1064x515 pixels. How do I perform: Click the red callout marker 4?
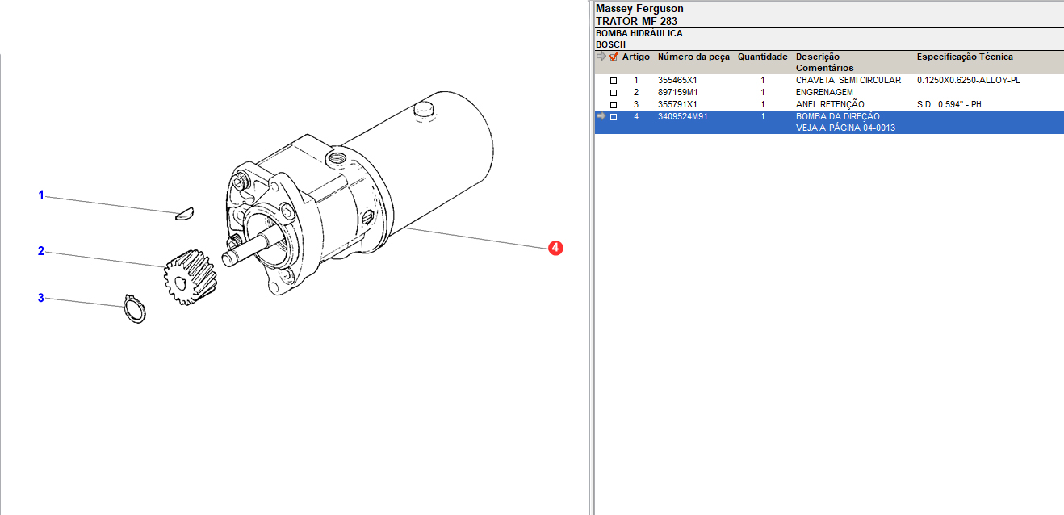(555, 248)
